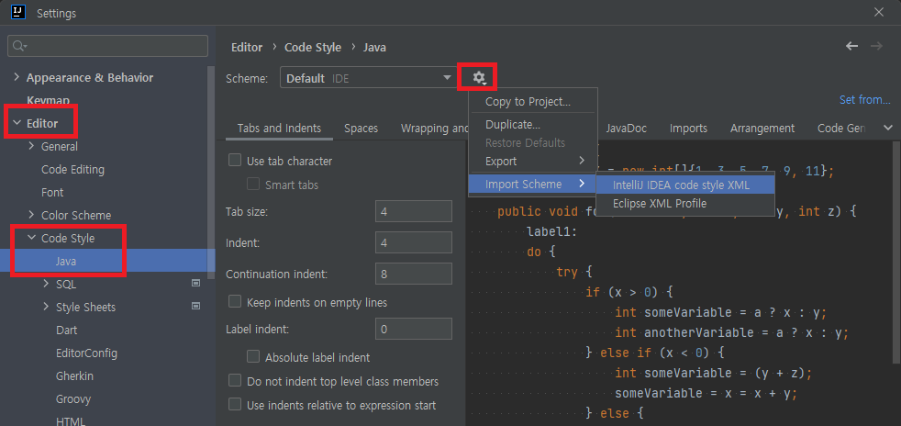The width and height of the screenshot is (901, 426).
Task: Enable Use tab character
Action: (x=235, y=161)
